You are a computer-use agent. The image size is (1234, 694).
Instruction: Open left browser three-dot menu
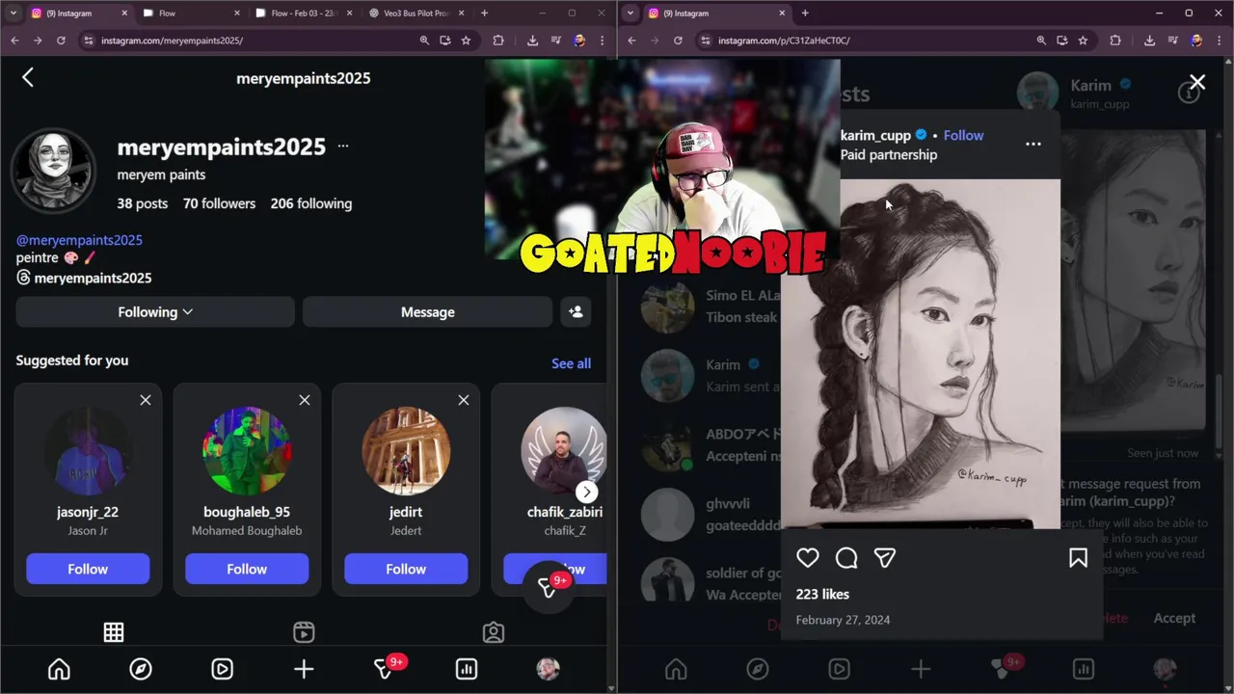point(603,40)
